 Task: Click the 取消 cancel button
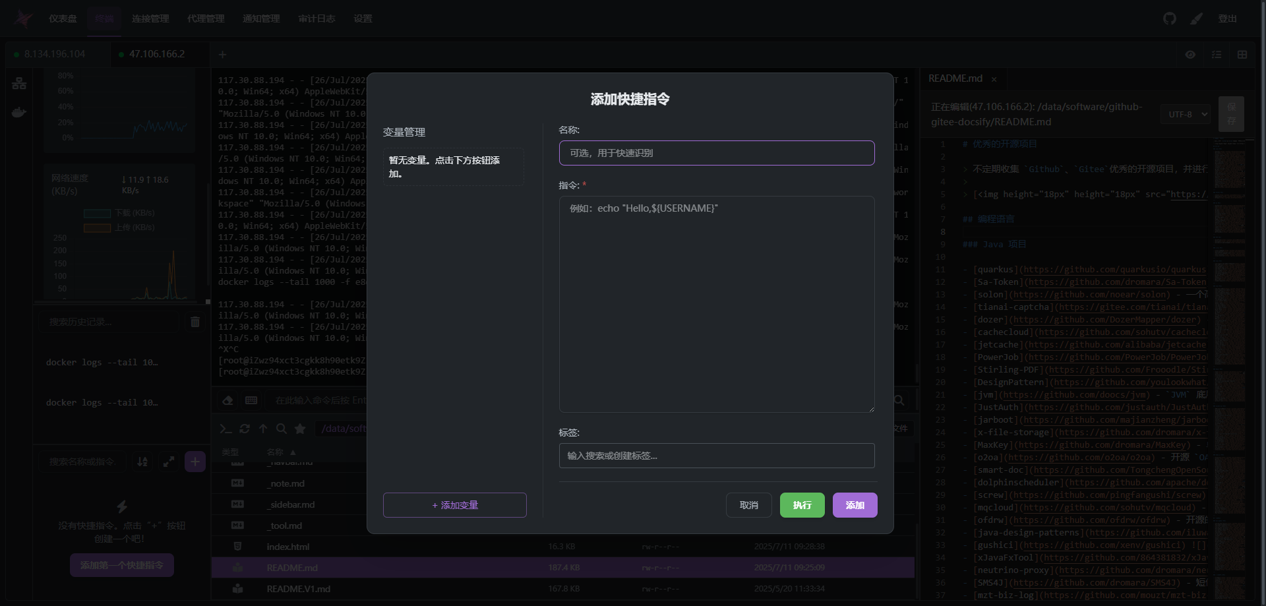[x=748, y=505]
